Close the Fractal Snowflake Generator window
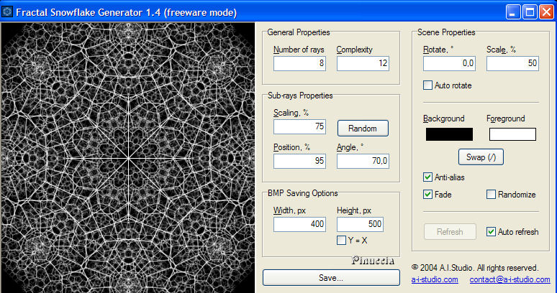Viewport: 557px width, 293px height. (x=547, y=12)
